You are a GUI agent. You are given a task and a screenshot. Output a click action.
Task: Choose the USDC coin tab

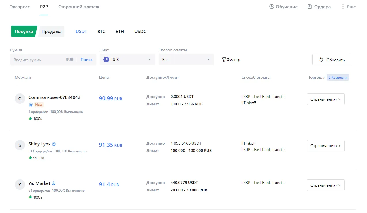point(140,32)
